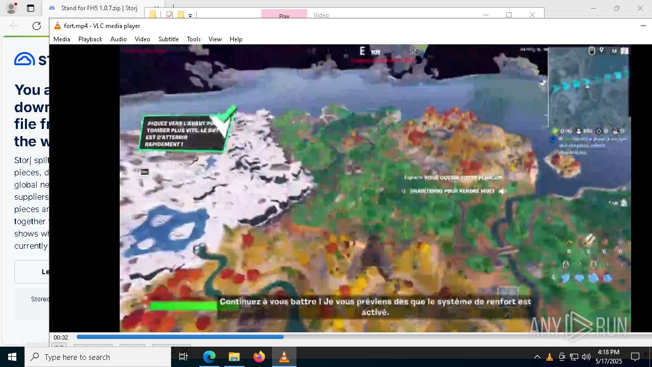Open the clock showing 4:18 PM
Image resolution: width=652 pixels, height=367 pixels.
tap(609, 357)
